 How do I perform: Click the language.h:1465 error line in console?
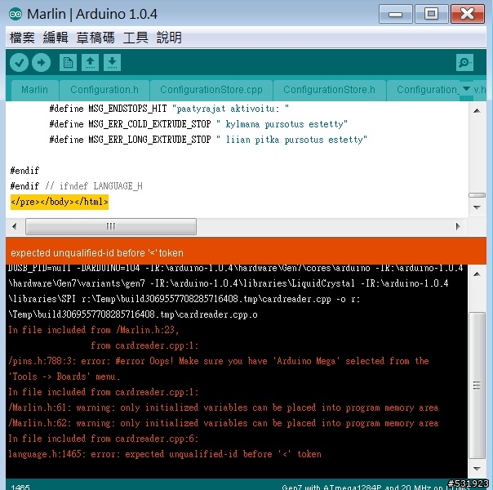coord(165,454)
